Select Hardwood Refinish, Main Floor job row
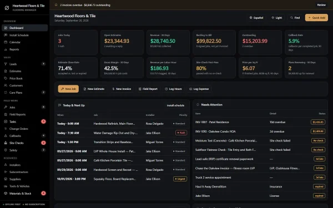The width and height of the screenshot is (333, 208). click(122, 124)
